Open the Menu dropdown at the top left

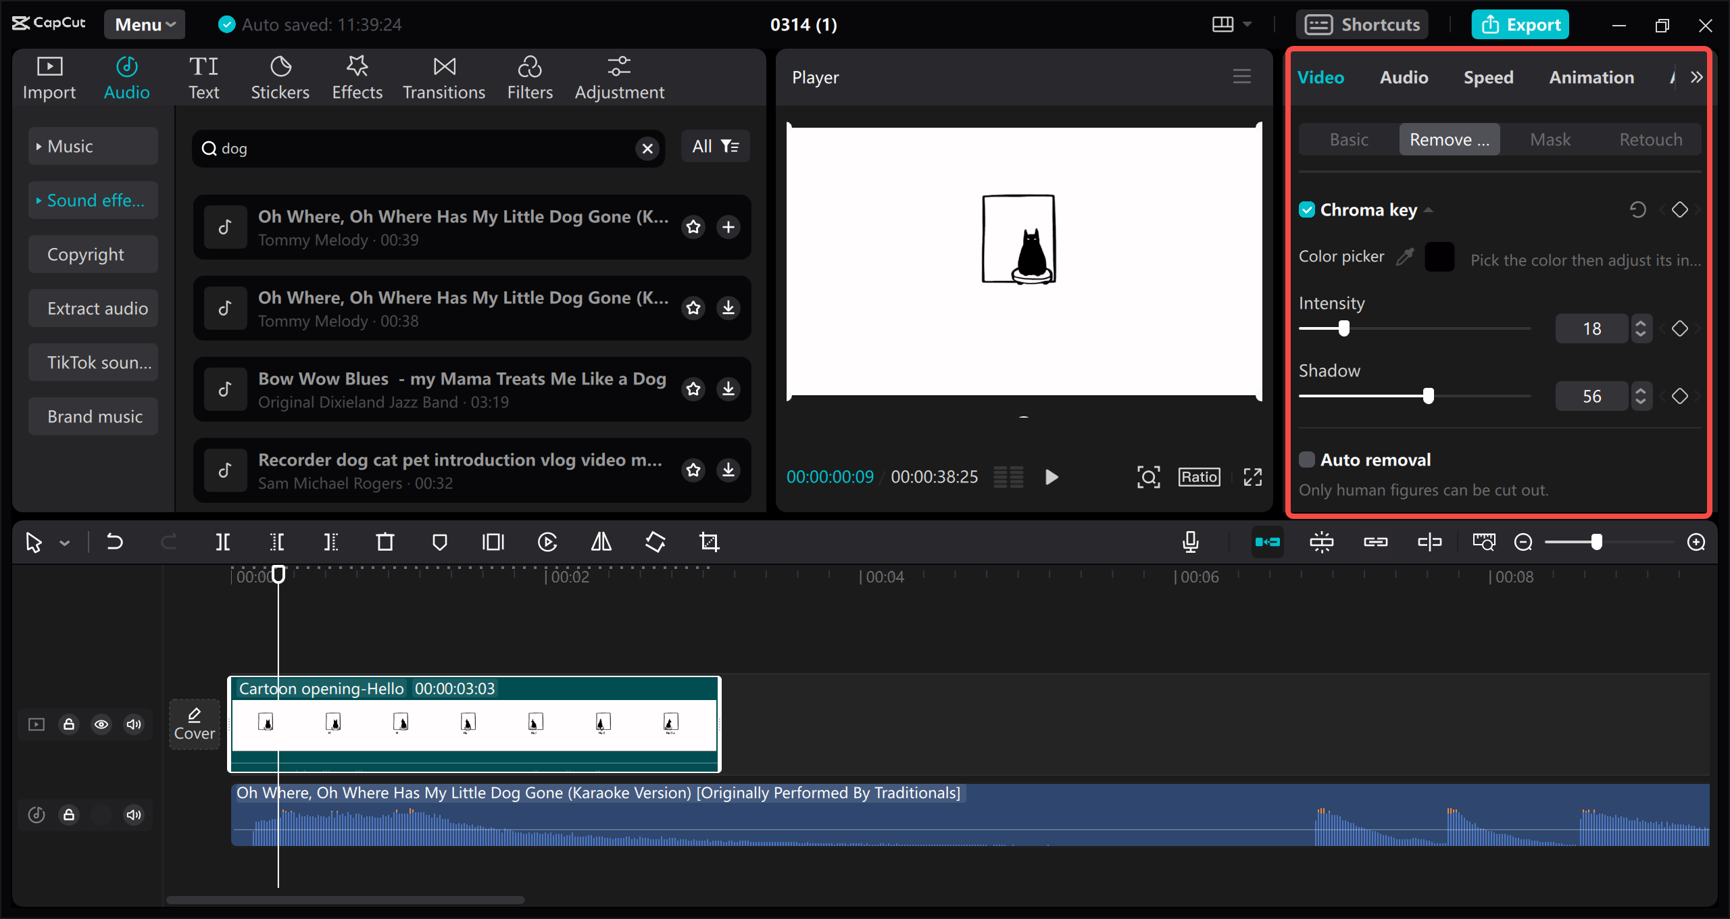[x=144, y=24]
